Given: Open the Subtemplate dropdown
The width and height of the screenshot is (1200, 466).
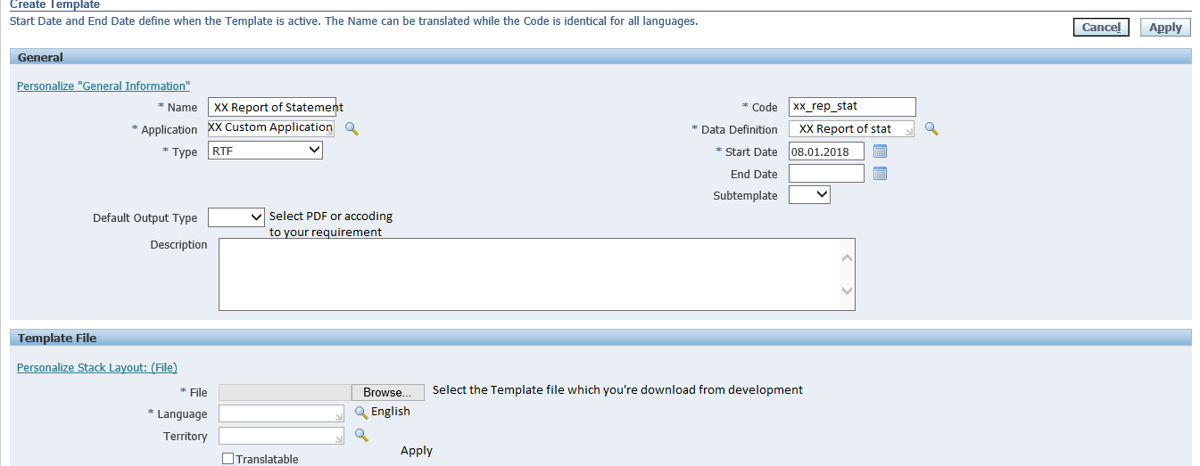Looking at the screenshot, I should coord(809,194).
